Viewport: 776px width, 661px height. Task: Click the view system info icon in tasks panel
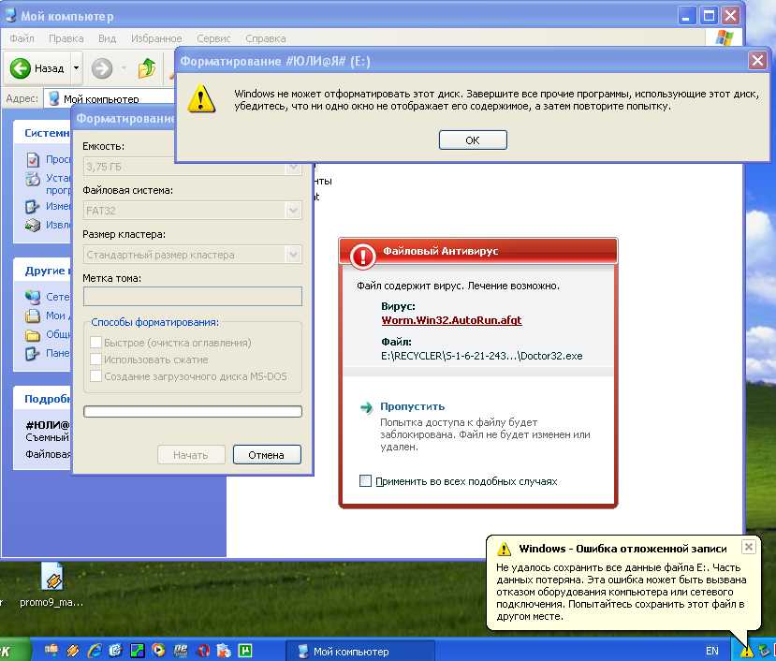[x=33, y=160]
